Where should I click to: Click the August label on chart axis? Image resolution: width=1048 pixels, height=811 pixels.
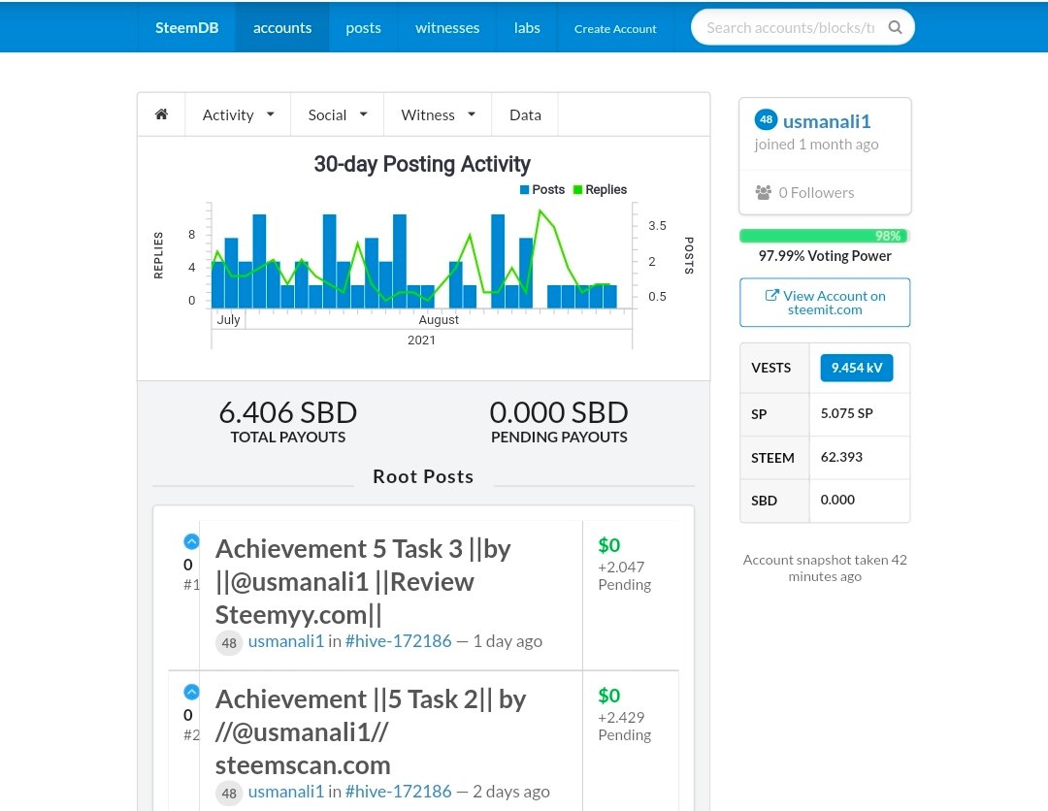[x=439, y=319]
